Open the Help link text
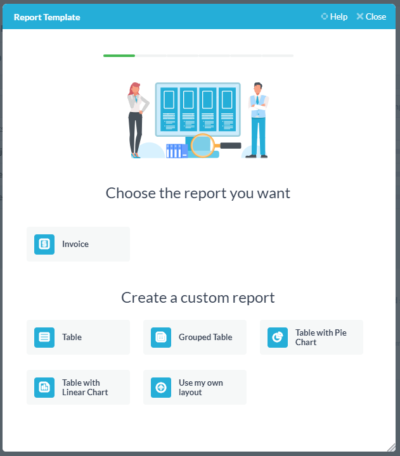The width and height of the screenshot is (400, 456). (x=339, y=17)
